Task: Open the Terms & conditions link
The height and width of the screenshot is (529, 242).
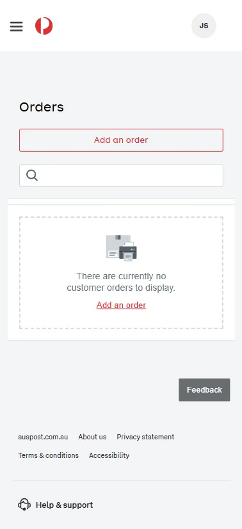Action: pyautogui.click(x=48, y=455)
